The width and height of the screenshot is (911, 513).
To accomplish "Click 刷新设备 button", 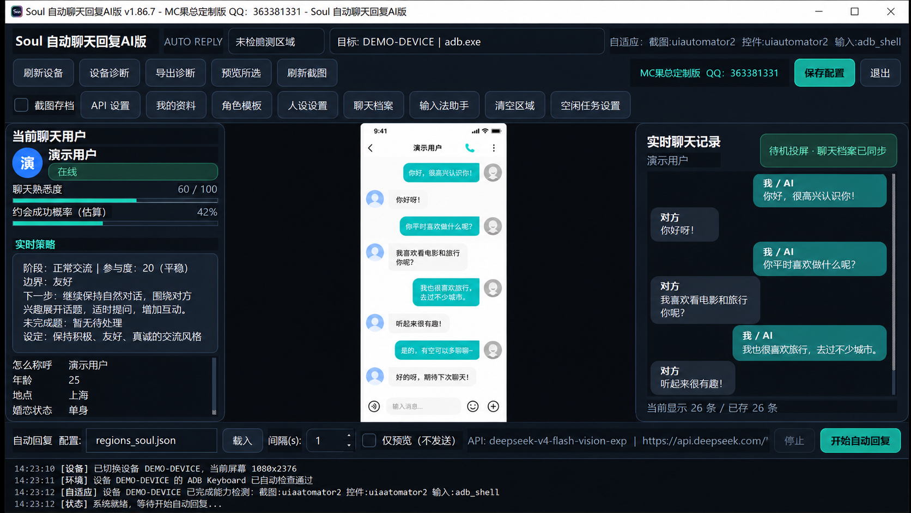I will point(44,73).
